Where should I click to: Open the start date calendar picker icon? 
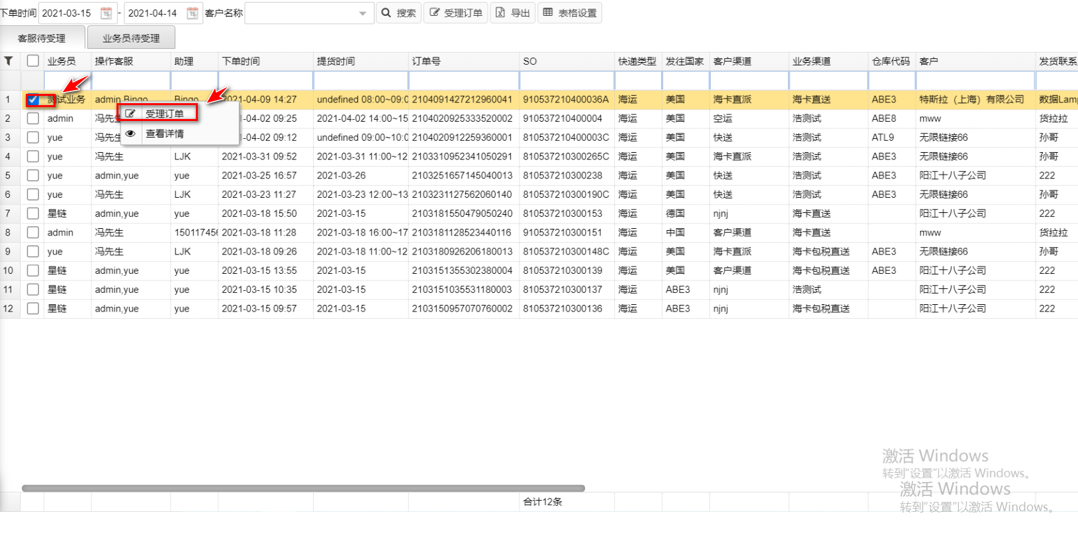tap(106, 13)
